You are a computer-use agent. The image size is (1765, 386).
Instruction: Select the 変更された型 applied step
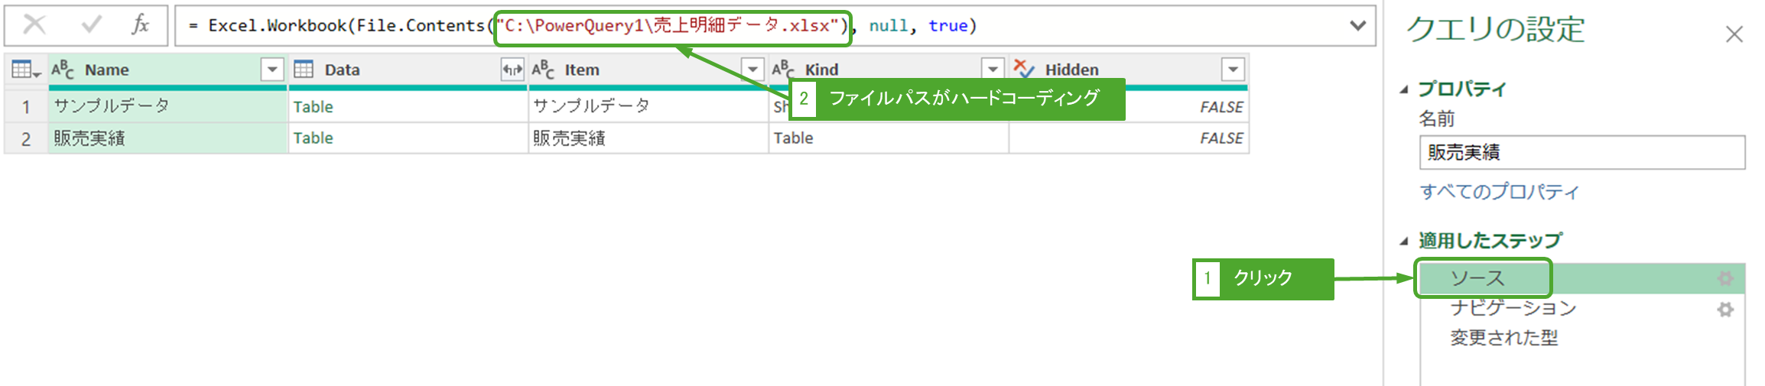coord(1503,338)
